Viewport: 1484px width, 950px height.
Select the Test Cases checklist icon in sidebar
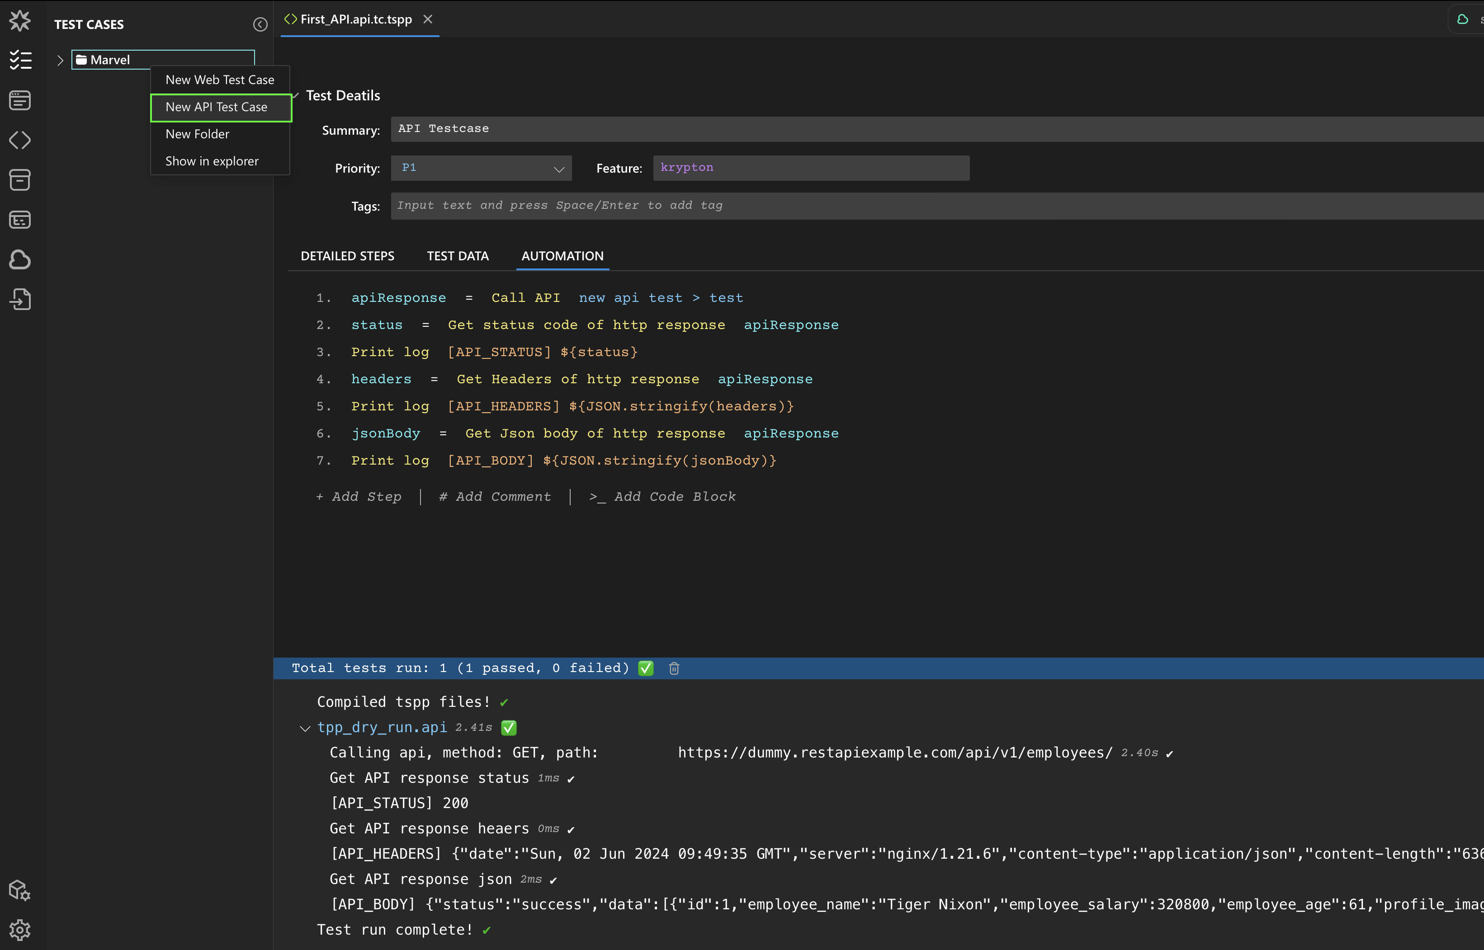[x=20, y=60]
